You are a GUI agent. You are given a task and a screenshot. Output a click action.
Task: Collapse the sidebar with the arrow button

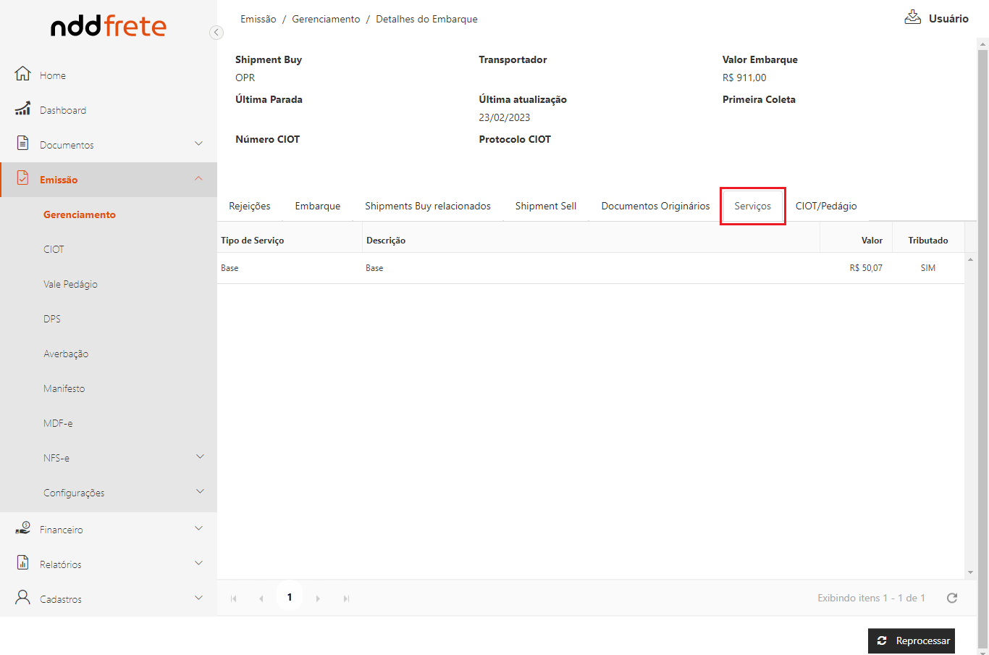click(x=216, y=33)
